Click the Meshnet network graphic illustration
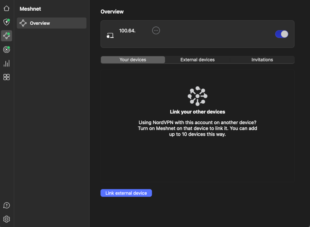Viewport: 310px width, 227px height. [x=198, y=96]
